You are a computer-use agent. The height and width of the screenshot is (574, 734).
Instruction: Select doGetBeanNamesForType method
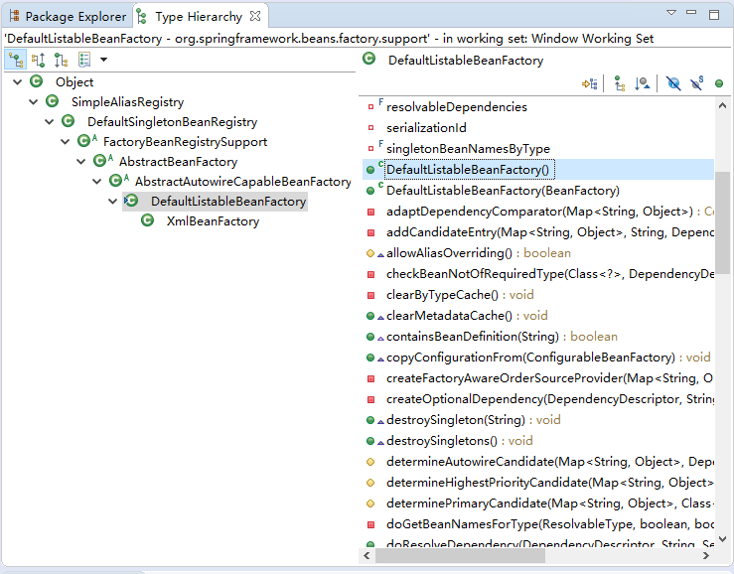point(550,524)
